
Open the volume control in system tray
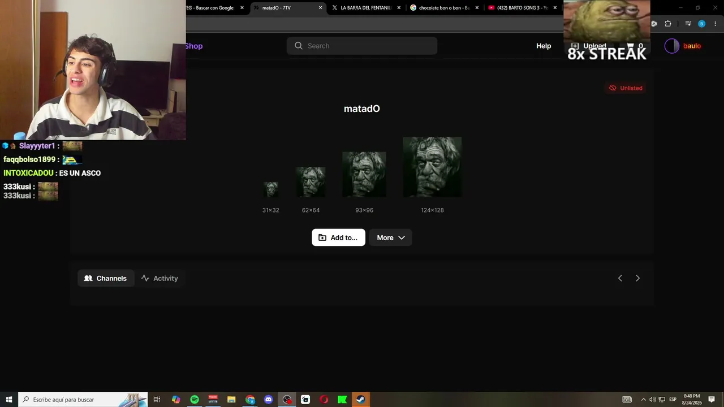652,400
